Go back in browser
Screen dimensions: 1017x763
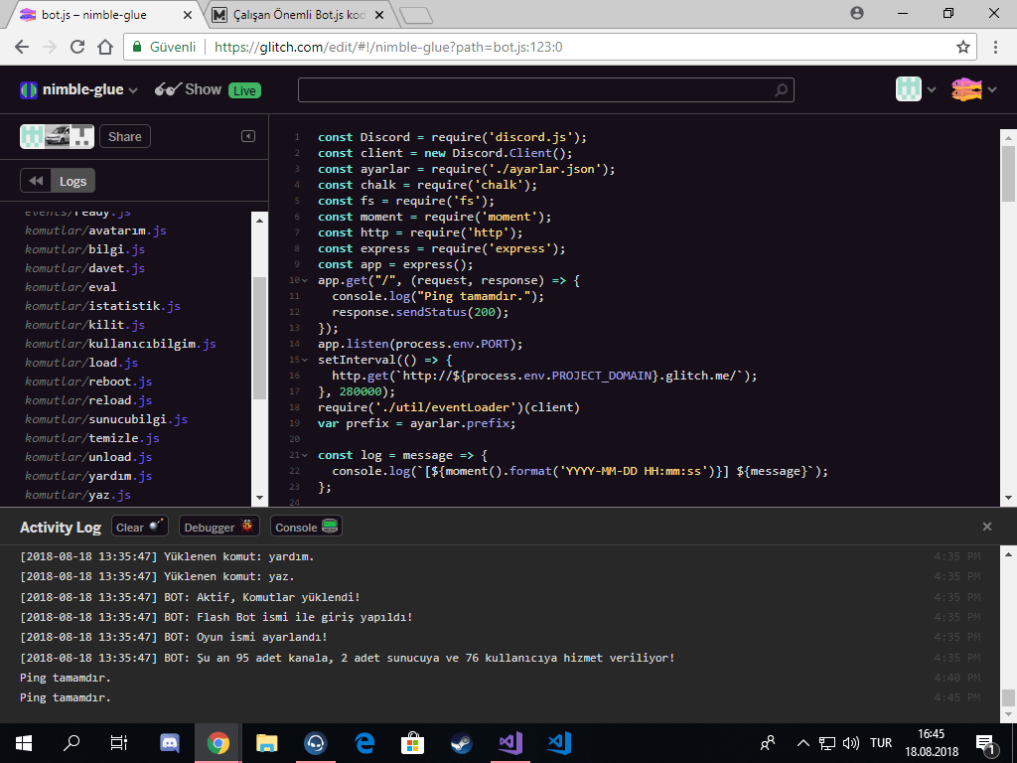pos(22,47)
